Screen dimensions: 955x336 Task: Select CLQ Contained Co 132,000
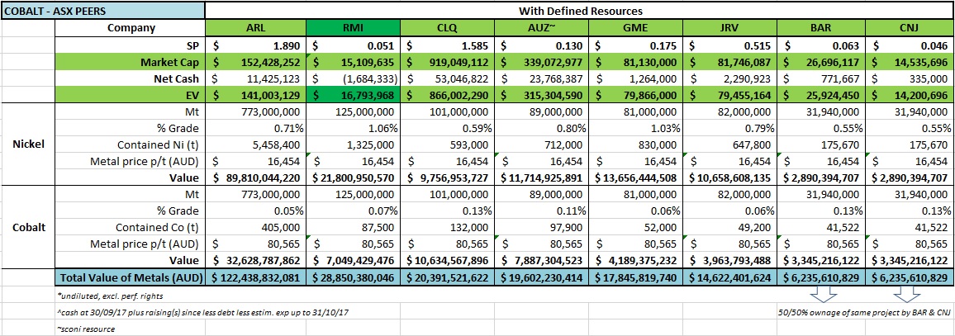(x=449, y=227)
